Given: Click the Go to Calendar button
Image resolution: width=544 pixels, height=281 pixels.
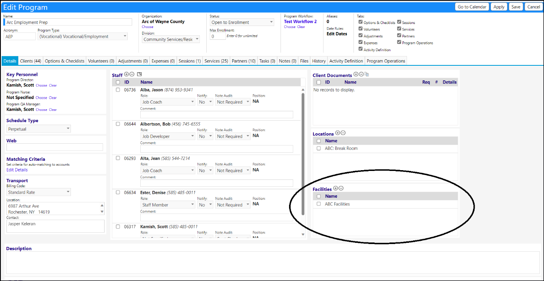Looking at the screenshot, I should click(472, 7).
